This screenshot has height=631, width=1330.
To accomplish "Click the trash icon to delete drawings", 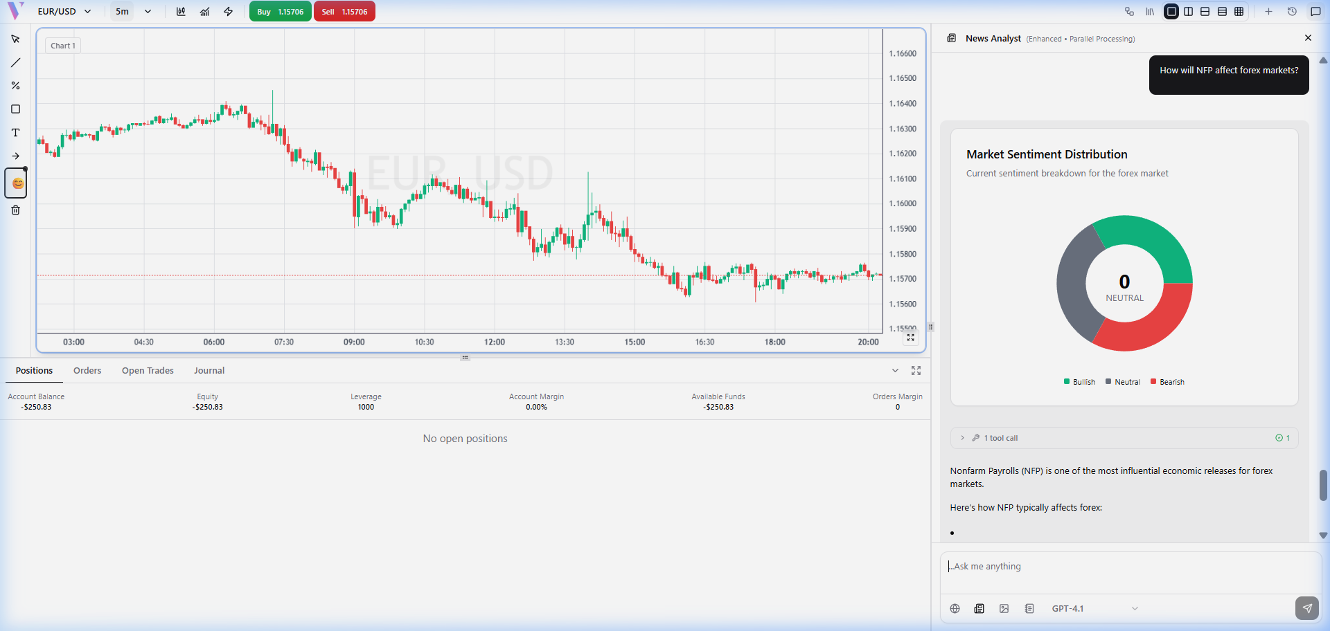I will pos(15,210).
